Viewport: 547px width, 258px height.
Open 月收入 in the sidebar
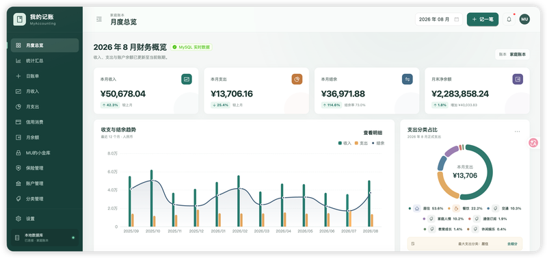[x=44, y=92]
